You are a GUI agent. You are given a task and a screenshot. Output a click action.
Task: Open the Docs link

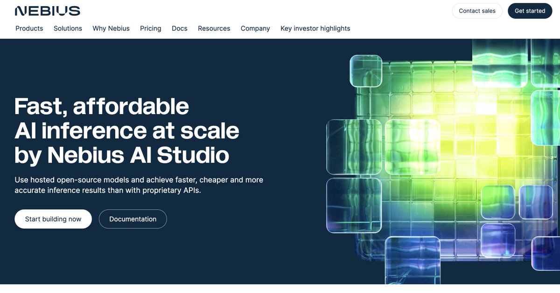[180, 28]
